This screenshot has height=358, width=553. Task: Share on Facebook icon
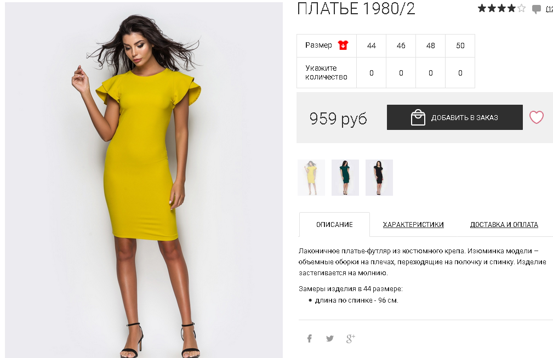coord(309,339)
